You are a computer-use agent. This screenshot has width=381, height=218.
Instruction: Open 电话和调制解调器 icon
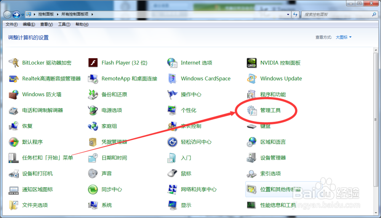click(x=14, y=111)
